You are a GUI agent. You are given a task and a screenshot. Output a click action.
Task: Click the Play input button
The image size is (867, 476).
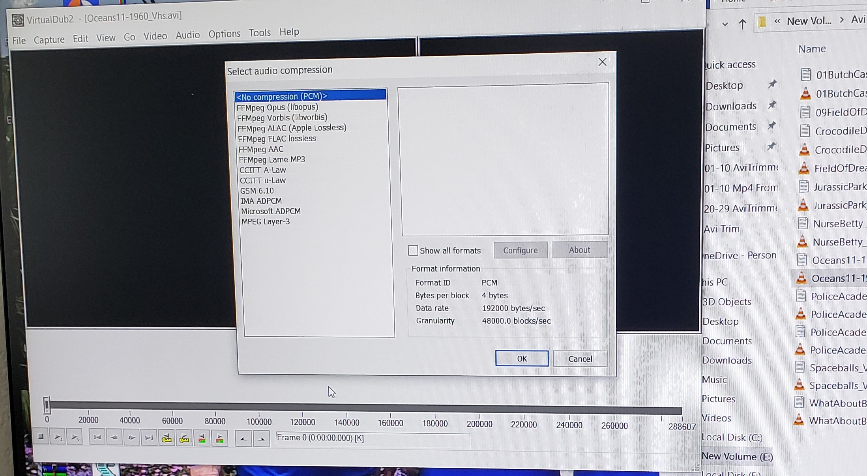(58, 437)
